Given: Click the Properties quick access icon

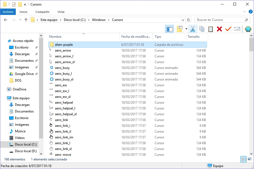Looking at the screenshot, I should [14, 4].
